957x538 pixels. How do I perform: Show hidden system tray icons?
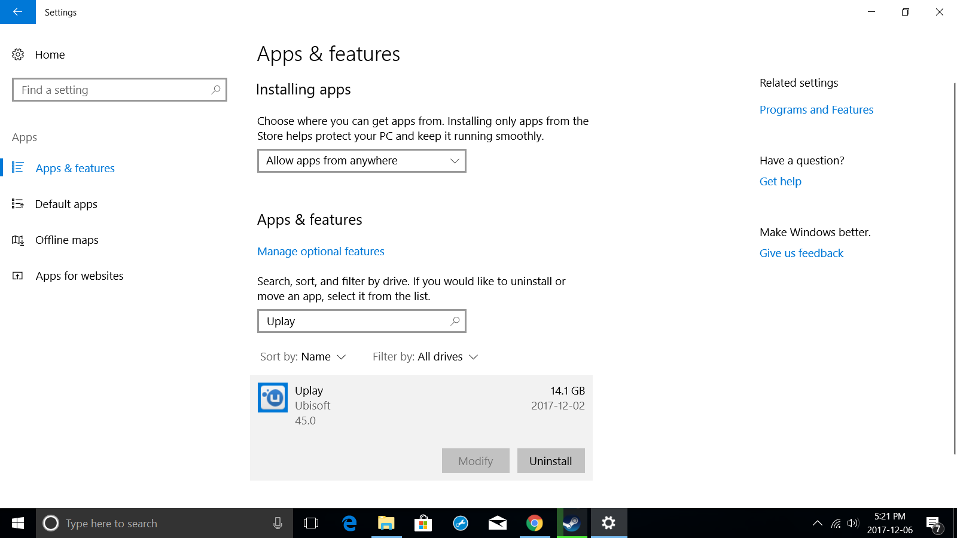[x=817, y=523]
